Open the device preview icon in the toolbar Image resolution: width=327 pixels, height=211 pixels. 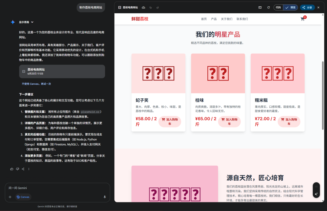260,8
